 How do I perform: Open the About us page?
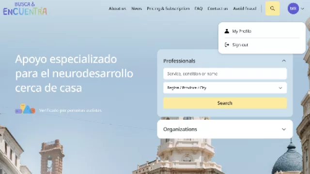pyautogui.click(x=117, y=9)
